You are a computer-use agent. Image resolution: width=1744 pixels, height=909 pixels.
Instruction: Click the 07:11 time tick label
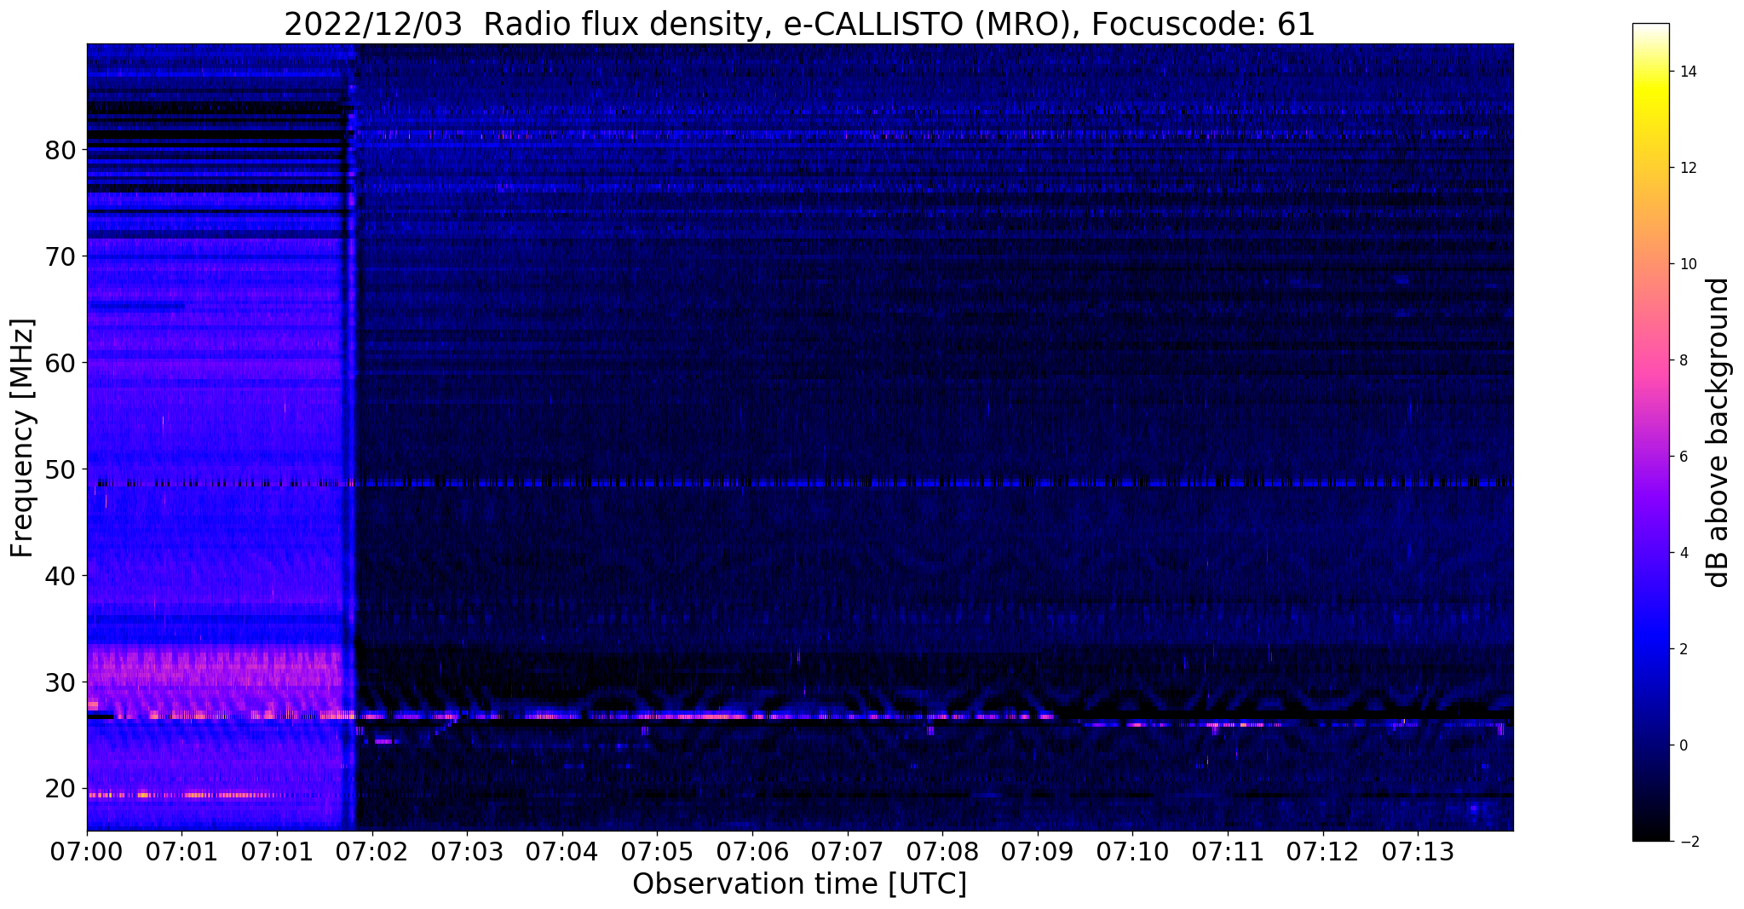pyautogui.click(x=1229, y=853)
